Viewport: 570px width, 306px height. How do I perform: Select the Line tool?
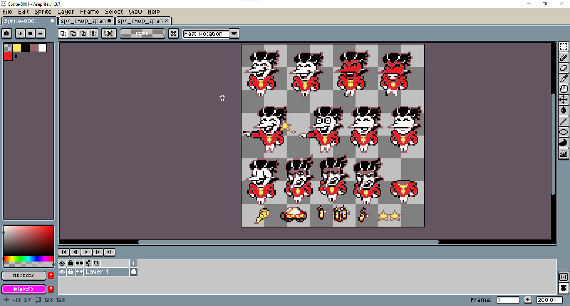click(563, 121)
